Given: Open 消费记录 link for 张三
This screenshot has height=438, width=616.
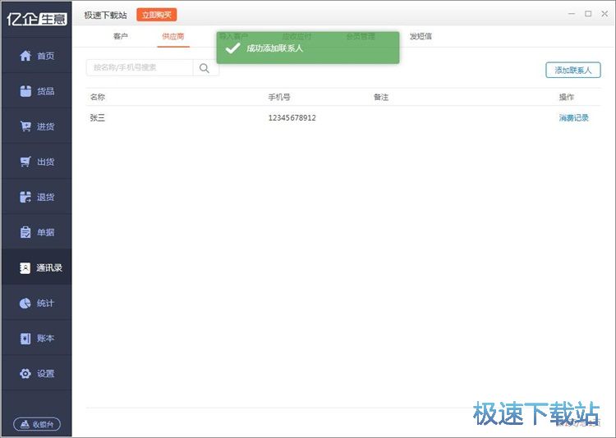Looking at the screenshot, I should click(x=574, y=118).
